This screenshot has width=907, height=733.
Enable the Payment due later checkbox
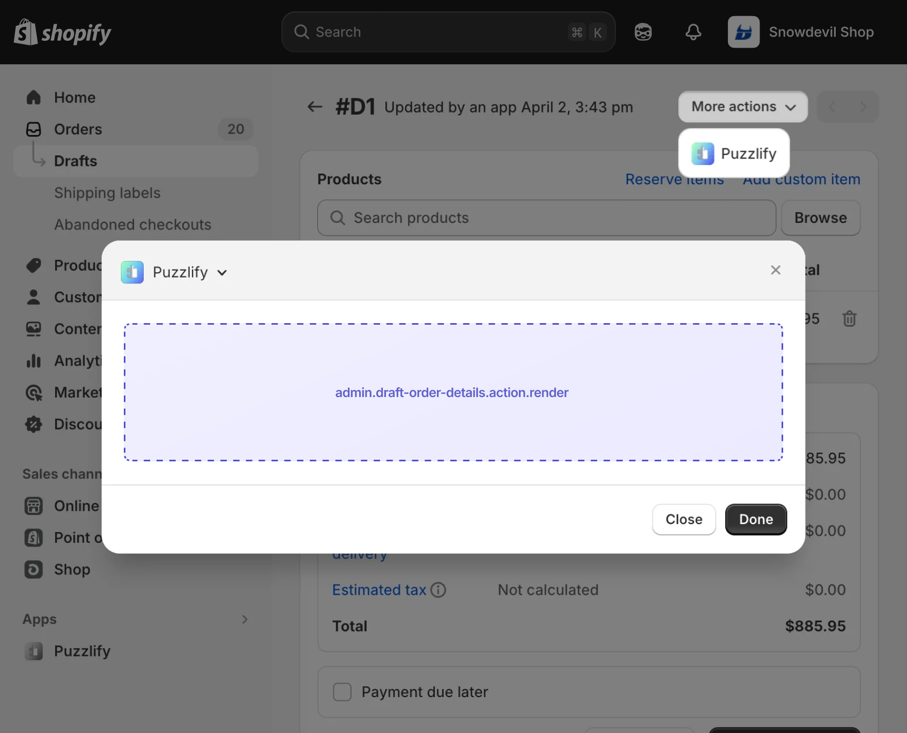coord(343,692)
